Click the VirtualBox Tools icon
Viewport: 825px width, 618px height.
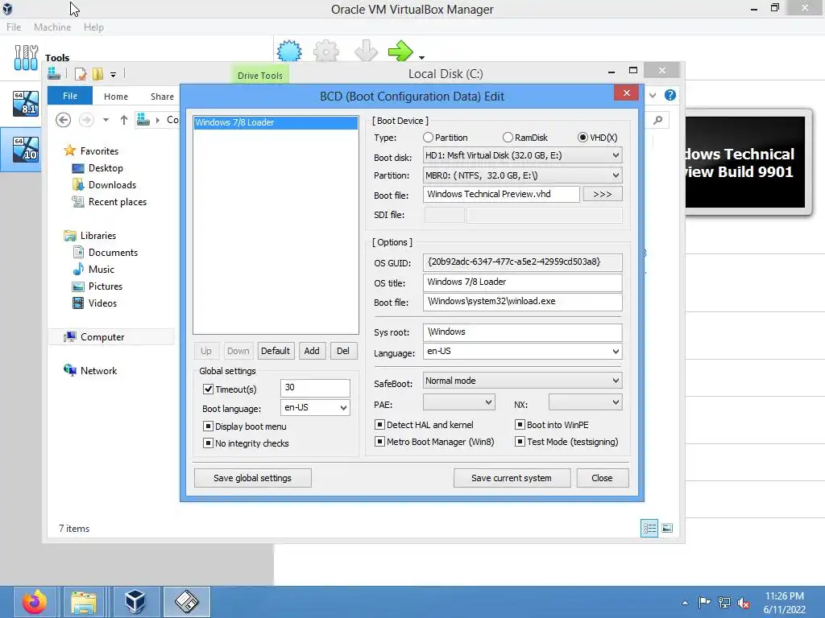pos(26,58)
